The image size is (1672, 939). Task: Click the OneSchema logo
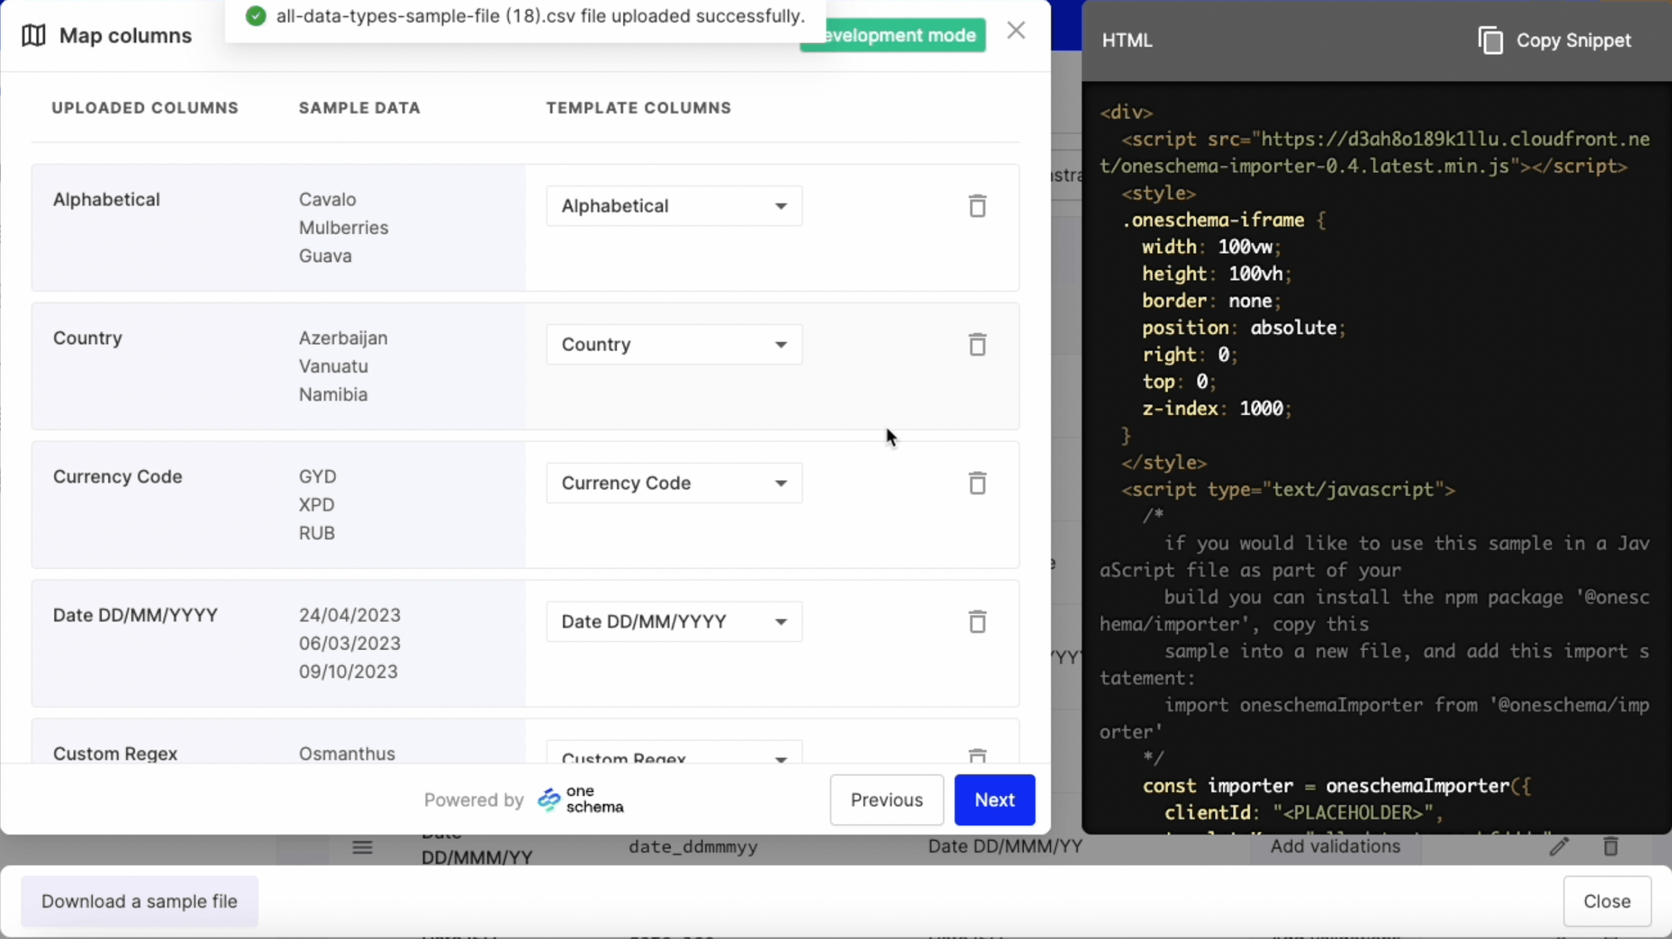pyautogui.click(x=548, y=799)
